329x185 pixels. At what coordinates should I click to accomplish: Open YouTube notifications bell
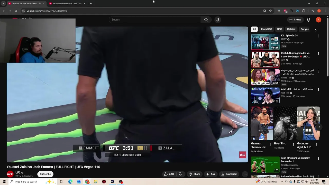click(309, 20)
